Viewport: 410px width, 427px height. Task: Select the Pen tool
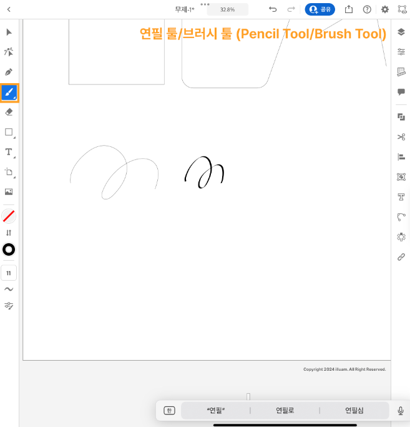click(x=9, y=72)
